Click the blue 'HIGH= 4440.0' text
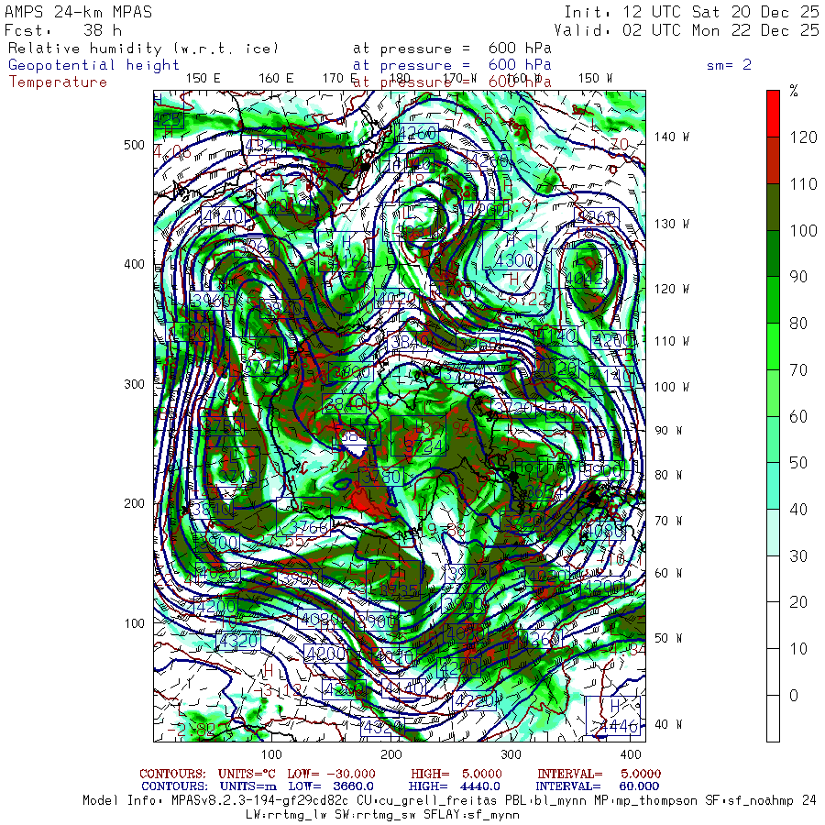The image size is (825, 825). pos(454,786)
